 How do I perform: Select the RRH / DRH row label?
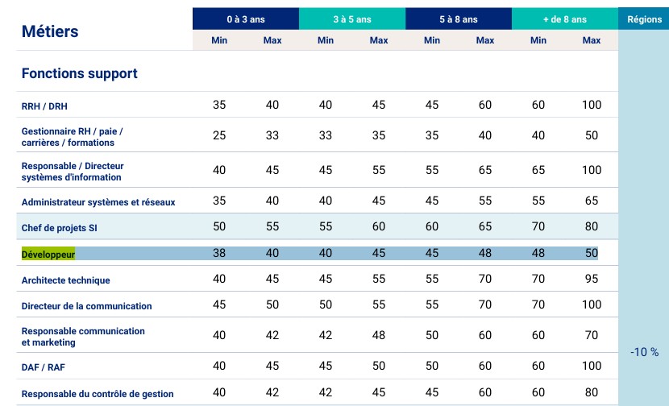[45, 106]
